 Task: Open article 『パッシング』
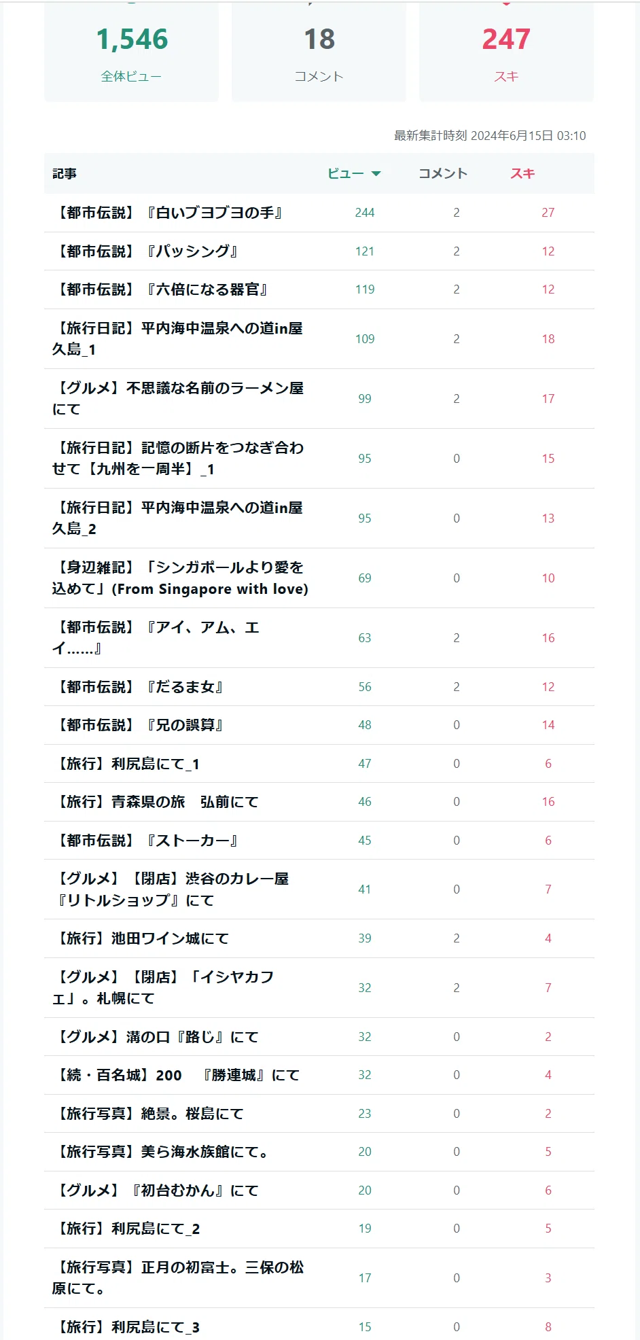pos(146,251)
